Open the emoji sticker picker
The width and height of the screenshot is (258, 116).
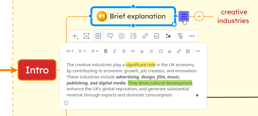click(122, 36)
